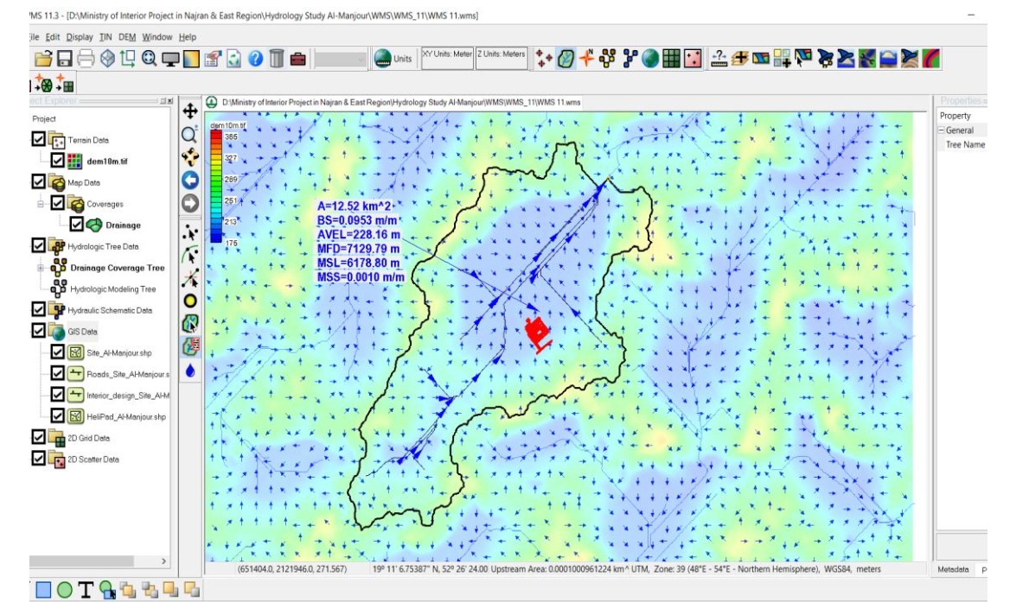
Task: Select the Pan tool with four arrows
Action: pos(190,111)
